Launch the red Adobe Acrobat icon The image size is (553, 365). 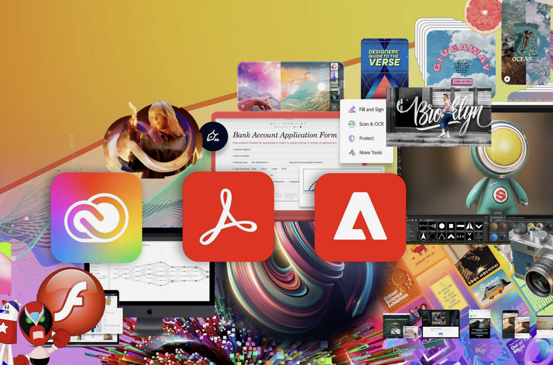coord(228,217)
